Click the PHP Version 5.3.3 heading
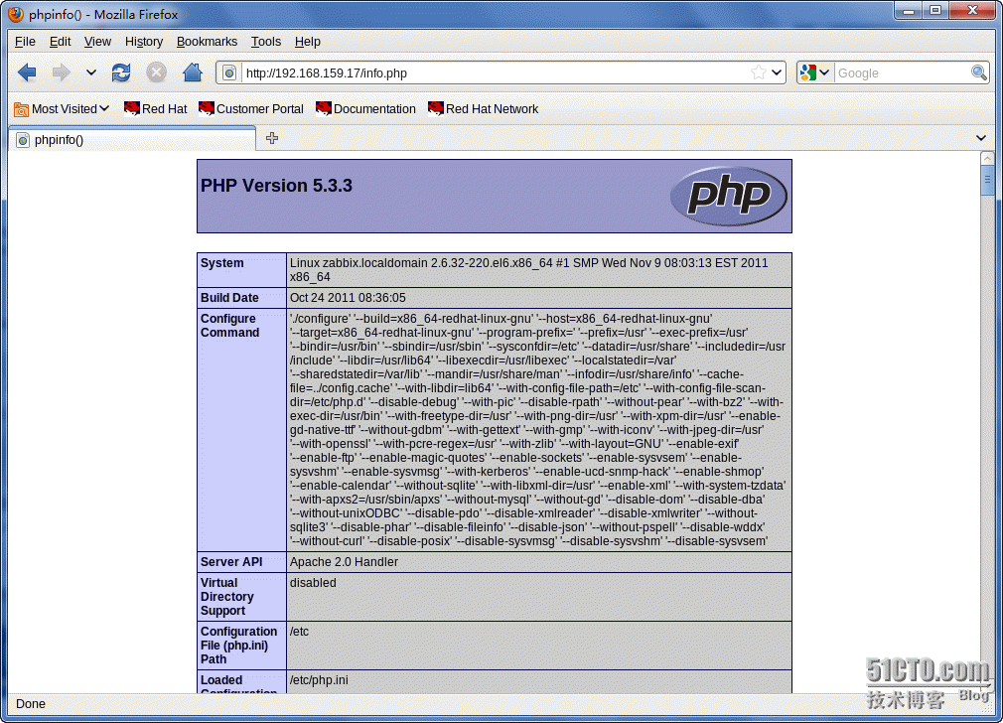The width and height of the screenshot is (1003, 723). [276, 186]
